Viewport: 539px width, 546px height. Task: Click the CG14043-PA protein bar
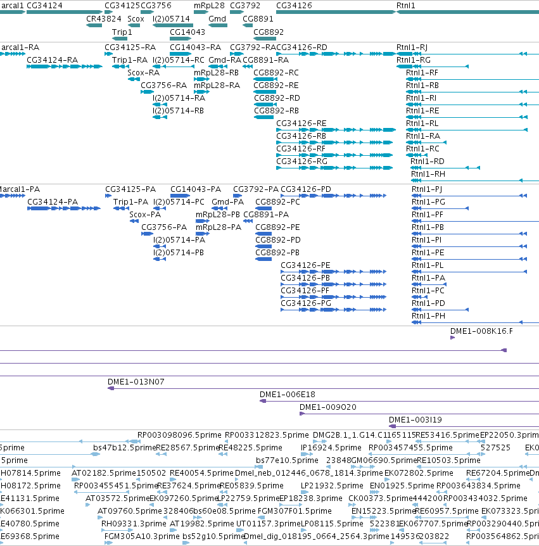(x=180, y=196)
